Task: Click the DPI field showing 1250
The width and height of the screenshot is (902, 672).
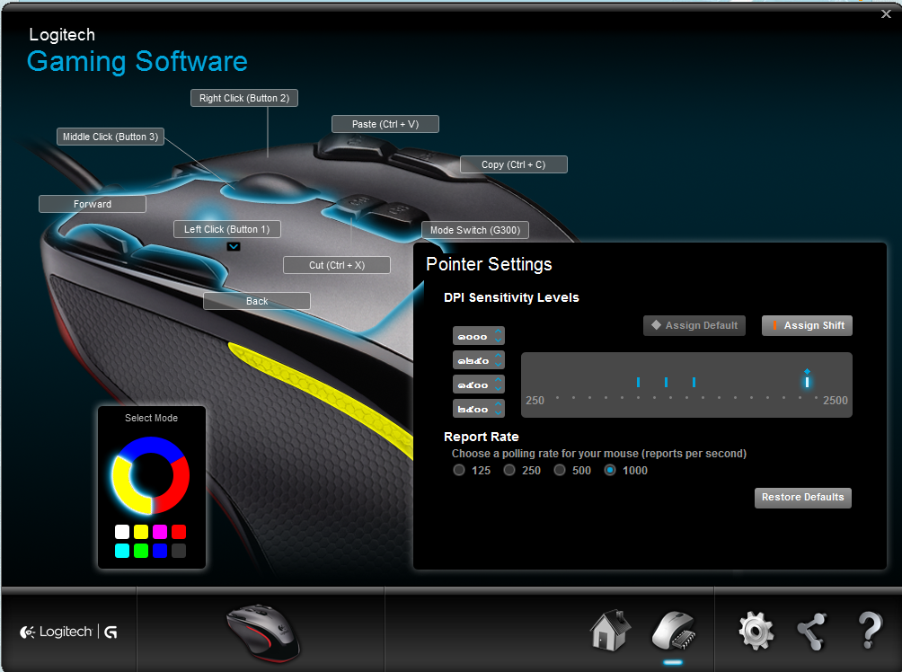Action: pos(473,361)
